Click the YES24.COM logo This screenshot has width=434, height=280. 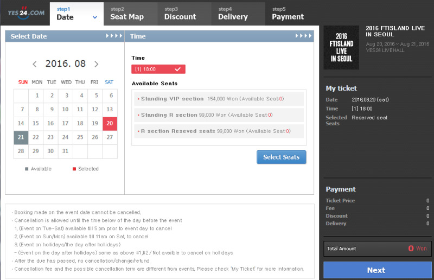[x=26, y=12]
